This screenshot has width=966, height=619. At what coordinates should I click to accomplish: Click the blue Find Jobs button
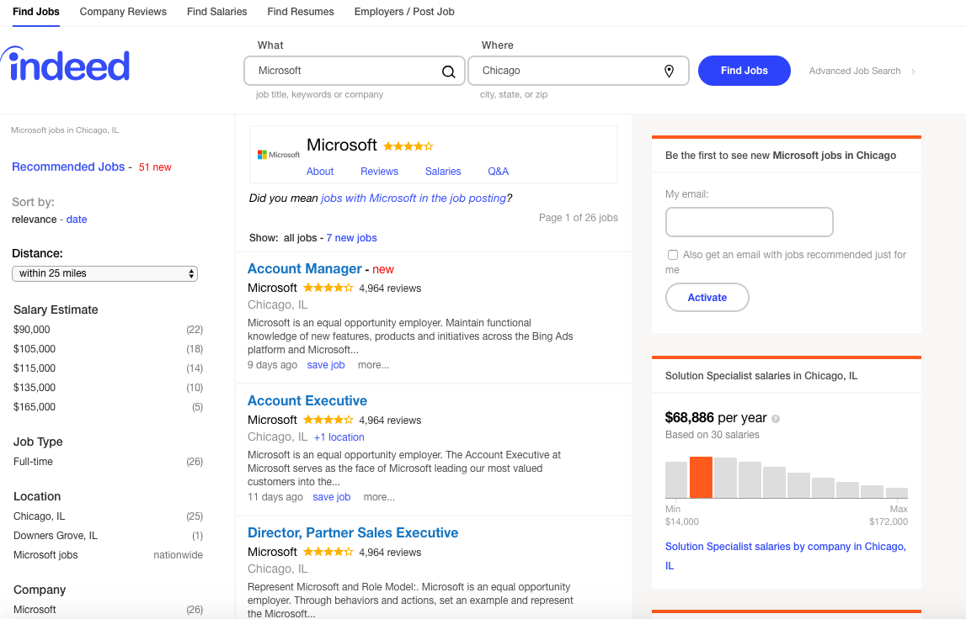tap(745, 71)
